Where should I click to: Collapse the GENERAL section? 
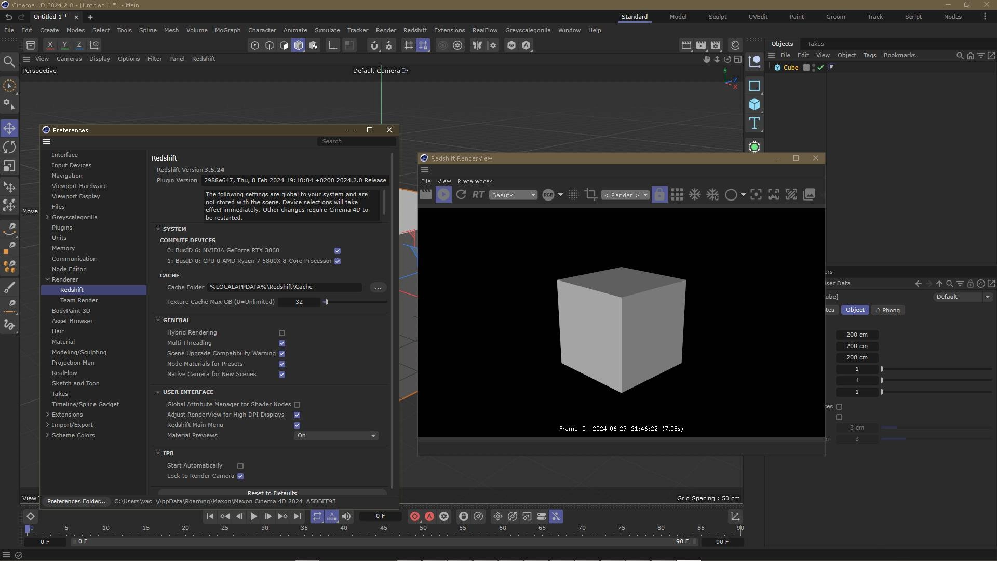pos(158,320)
